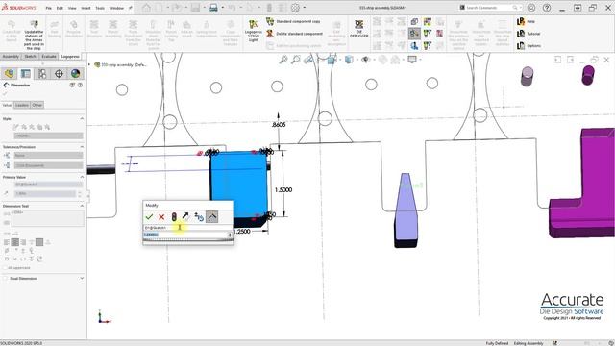Select the Other tab in Dimension panel
Viewport: 615px width, 346px height.
pyautogui.click(x=37, y=105)
